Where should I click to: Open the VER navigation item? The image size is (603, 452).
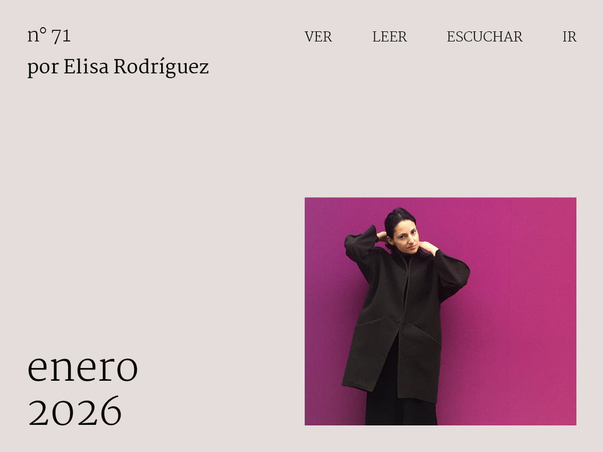pos(318,37)
